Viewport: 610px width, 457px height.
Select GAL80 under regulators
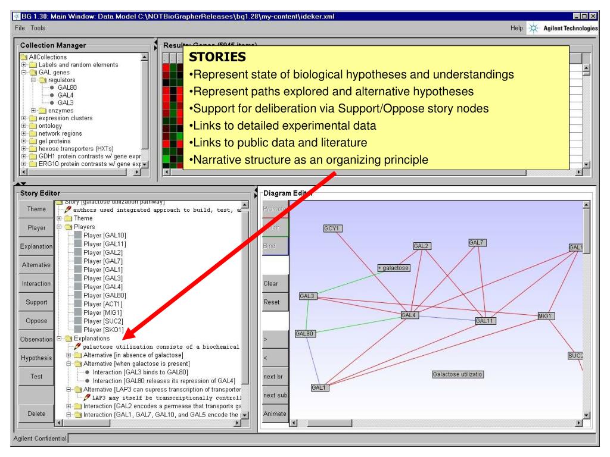[67, 87]
